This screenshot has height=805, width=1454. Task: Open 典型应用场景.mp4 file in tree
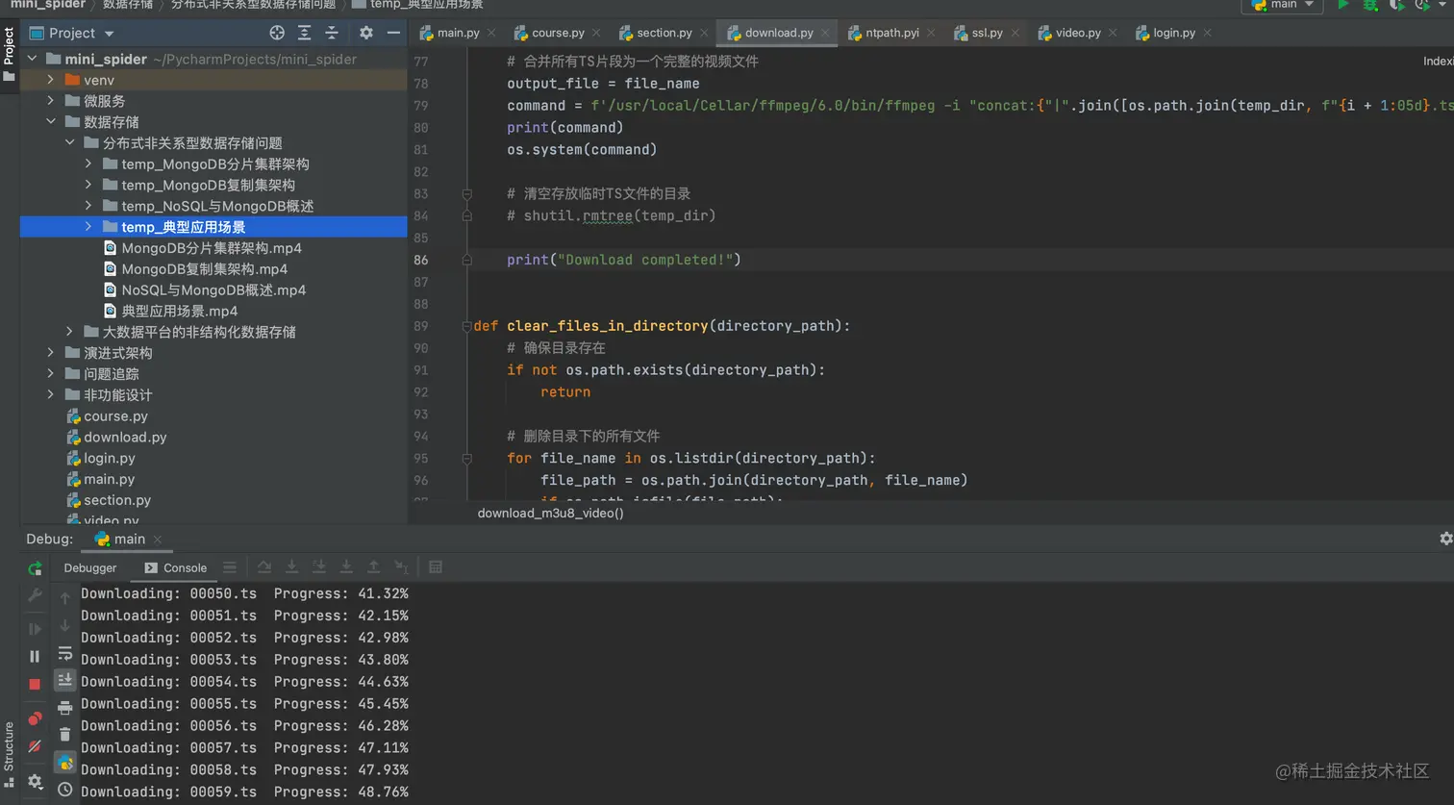[179, 312]
